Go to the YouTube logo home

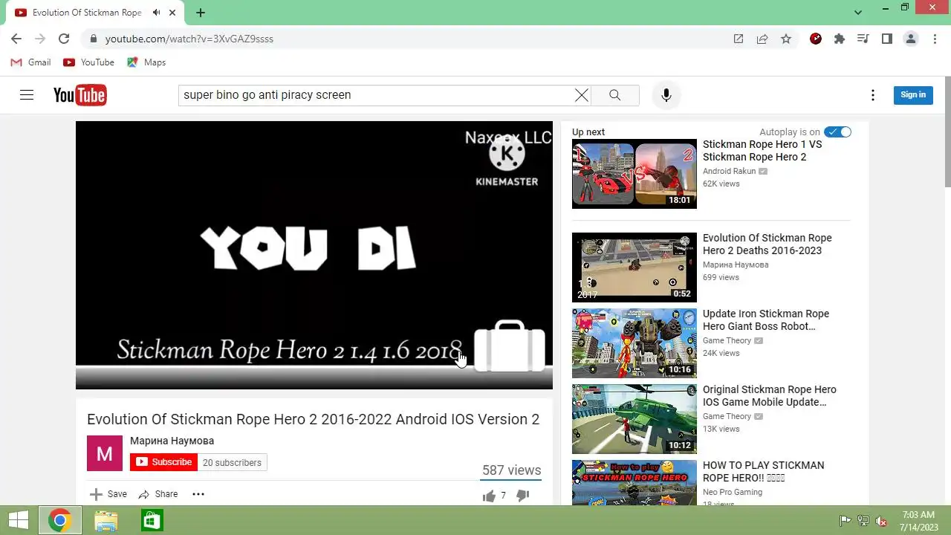79,95
